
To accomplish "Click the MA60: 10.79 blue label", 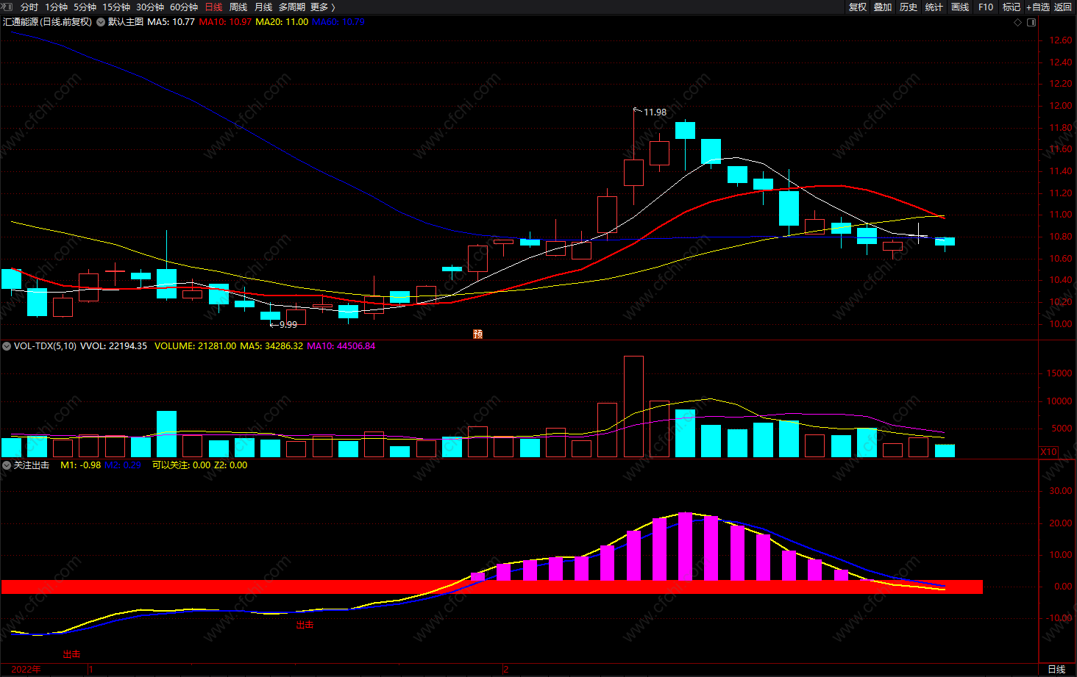I will pos(338,22).
